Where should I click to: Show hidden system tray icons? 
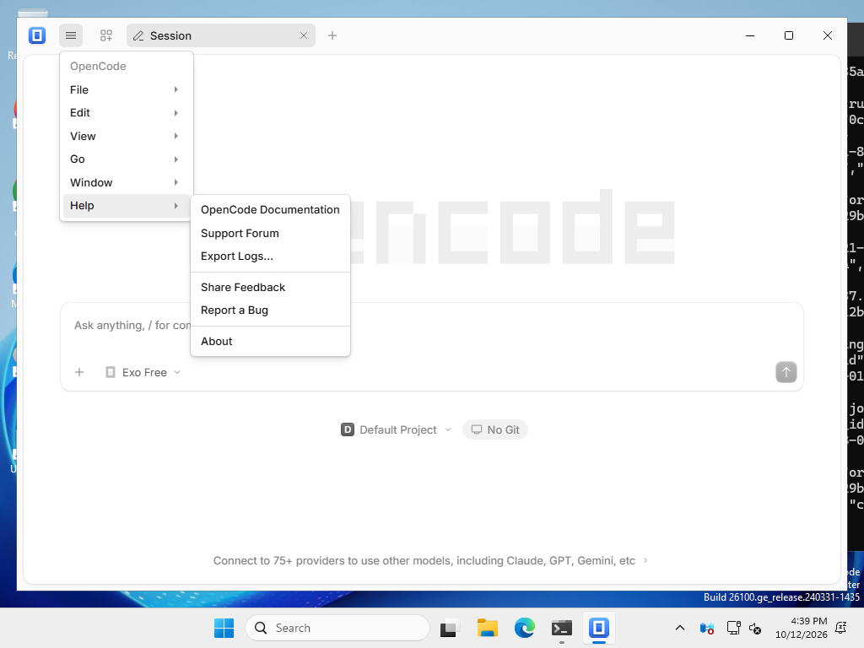click(680, 628)
